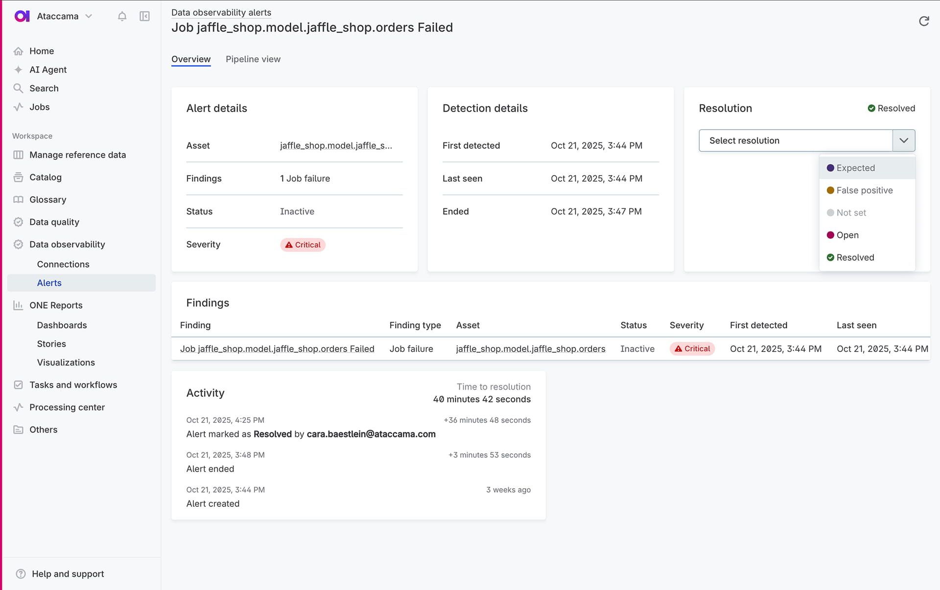Collapse the sidebar panel icon
The width and height of the screenshot is (940, 590).
point(144,16)
